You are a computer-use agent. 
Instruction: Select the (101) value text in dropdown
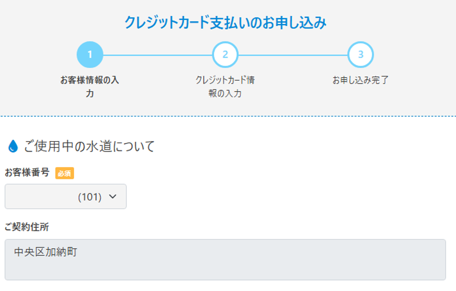pos(90,197)
